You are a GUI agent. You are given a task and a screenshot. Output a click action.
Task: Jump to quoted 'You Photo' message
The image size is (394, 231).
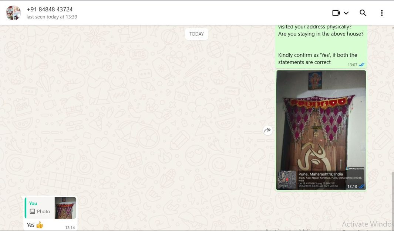point(50,208)
